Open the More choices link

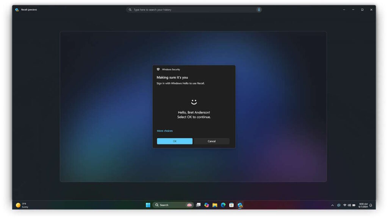(x=165, y=131)
